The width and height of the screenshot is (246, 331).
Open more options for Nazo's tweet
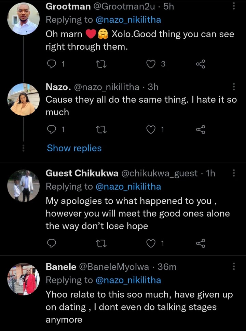pos(234,87)
